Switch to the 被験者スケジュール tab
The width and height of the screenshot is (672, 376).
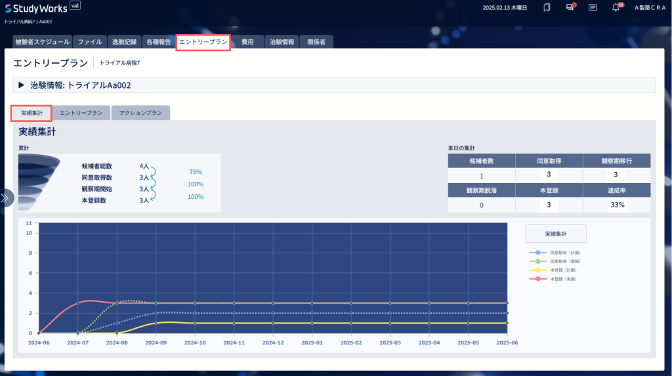[42, 41]
